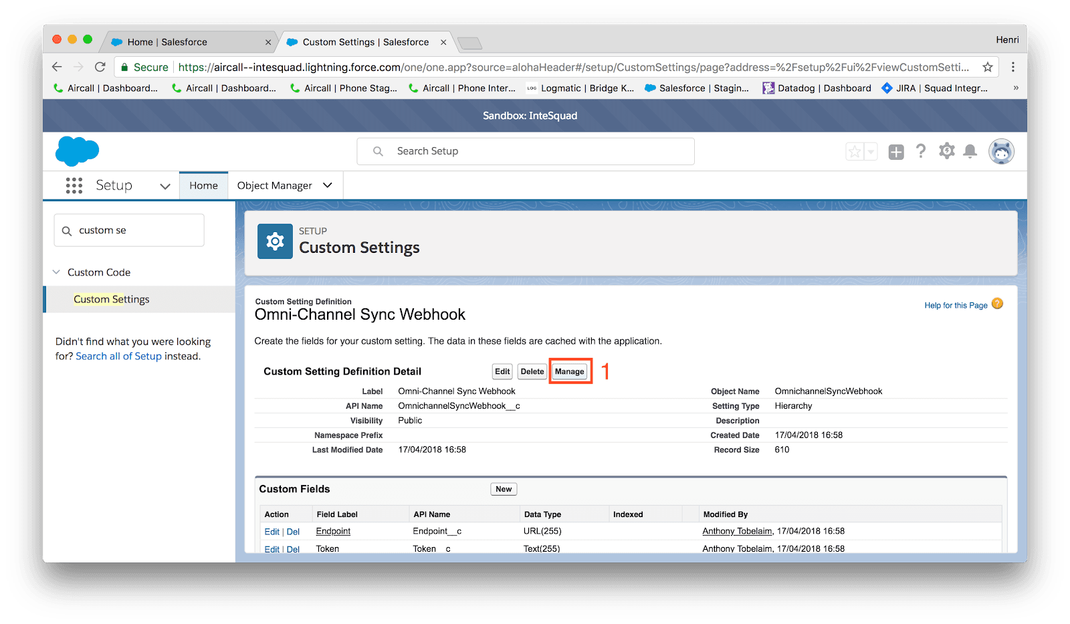Open user profile avatar

coord(1001,152)
